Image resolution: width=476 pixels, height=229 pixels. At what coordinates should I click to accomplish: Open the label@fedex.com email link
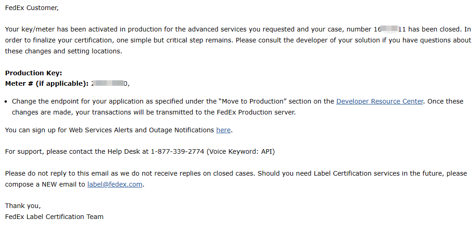click(x=115, y=184)
